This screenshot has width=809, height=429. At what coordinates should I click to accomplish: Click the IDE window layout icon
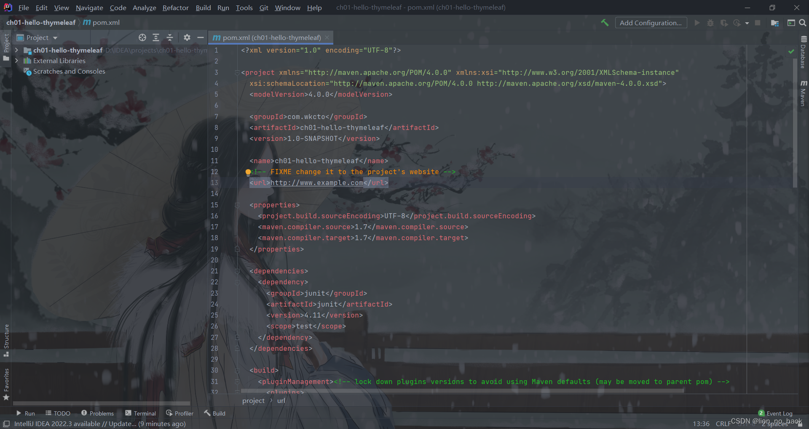coord(791,23)
